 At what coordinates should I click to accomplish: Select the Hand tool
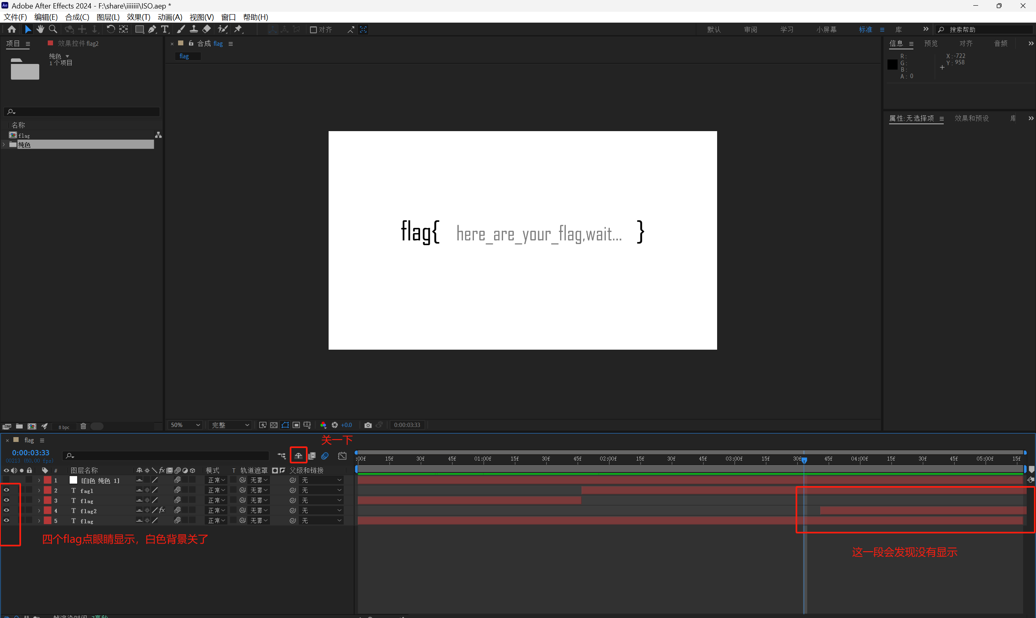(x=40, y=29)
